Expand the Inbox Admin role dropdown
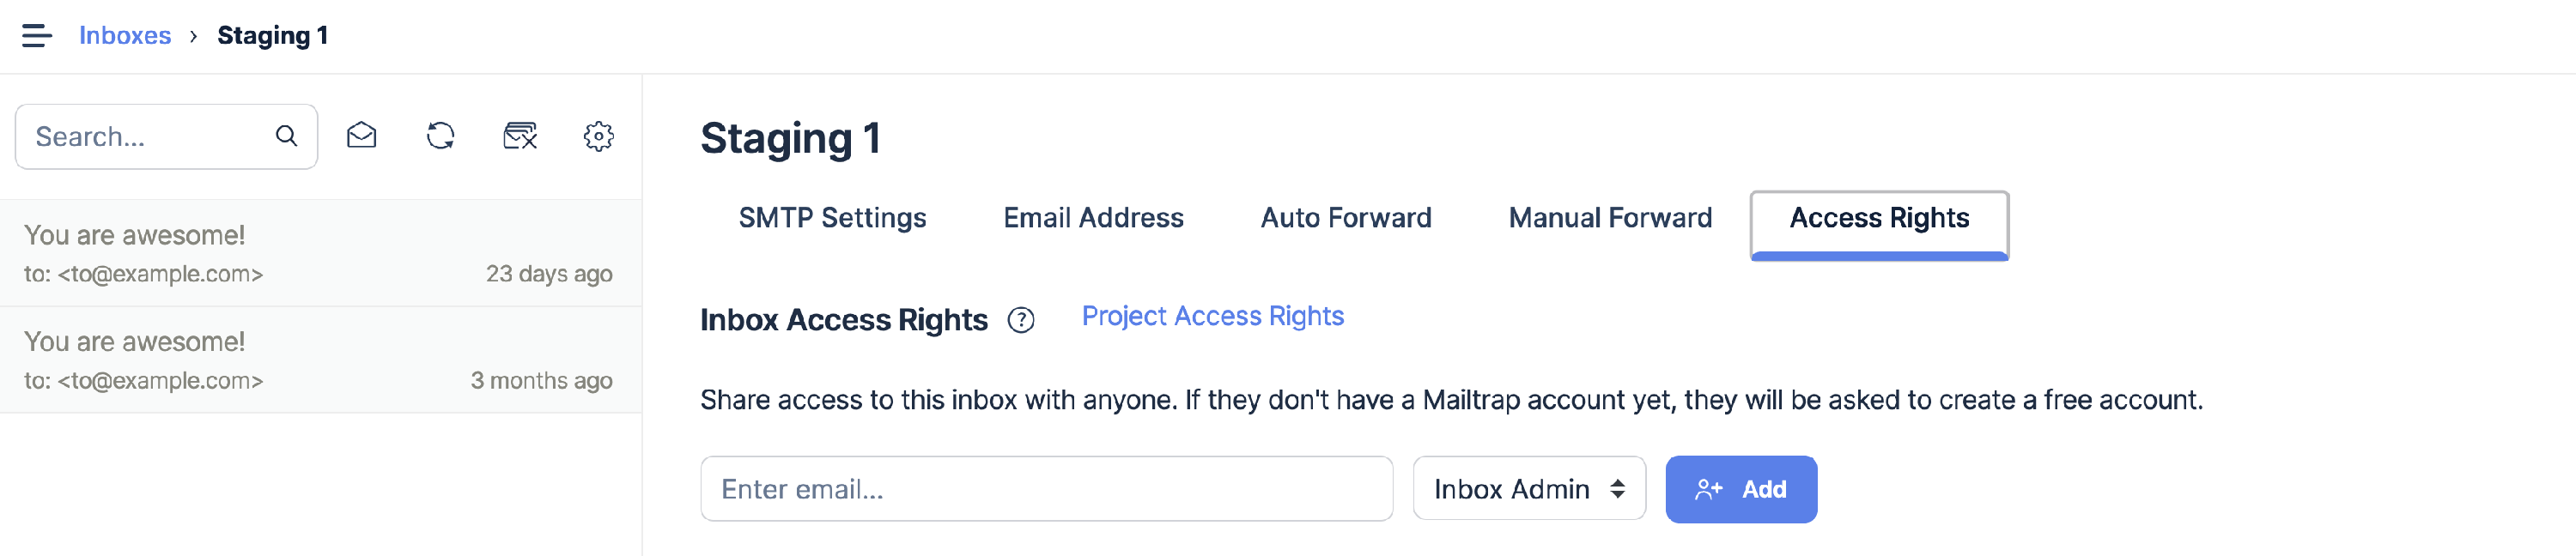This screenshot has height=556, width=2576. click(x=1528, y=489)
